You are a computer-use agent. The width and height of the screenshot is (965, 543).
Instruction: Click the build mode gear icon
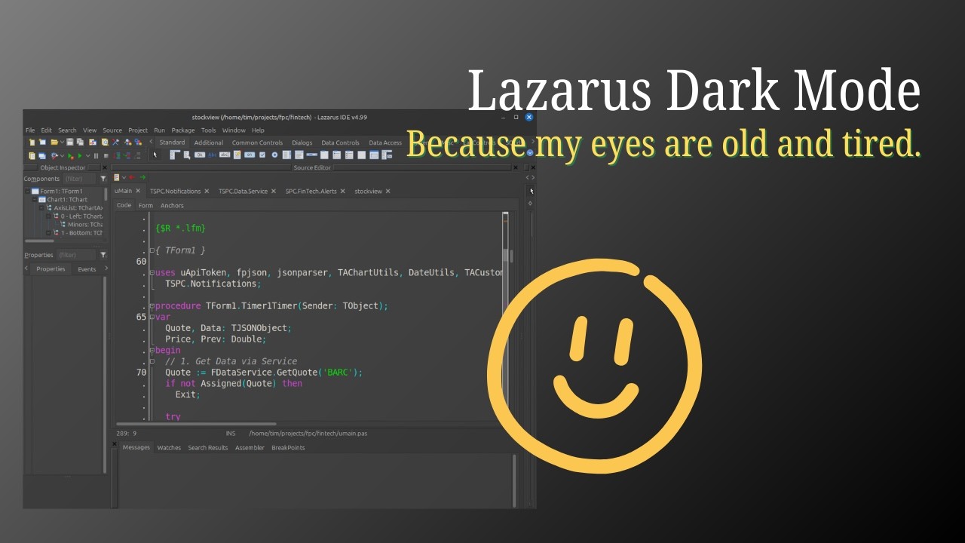(54, 155)
